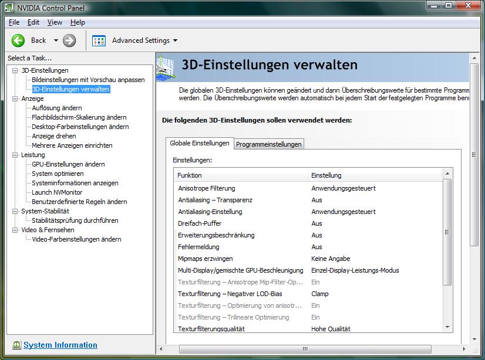Image resolution: width=485 pixels, height=360 pixels.
Task: Select Bildeinstellungen mit Vorschau anpassen
Action: click(88, 80)
